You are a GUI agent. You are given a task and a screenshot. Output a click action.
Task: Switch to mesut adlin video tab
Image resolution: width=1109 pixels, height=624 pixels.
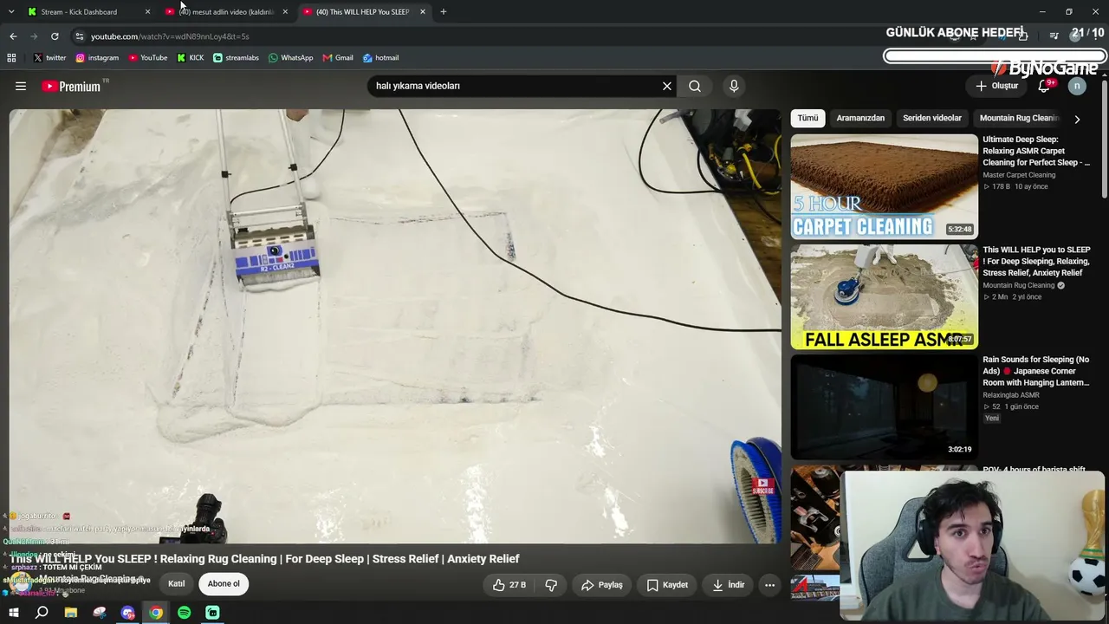[227, 12]
